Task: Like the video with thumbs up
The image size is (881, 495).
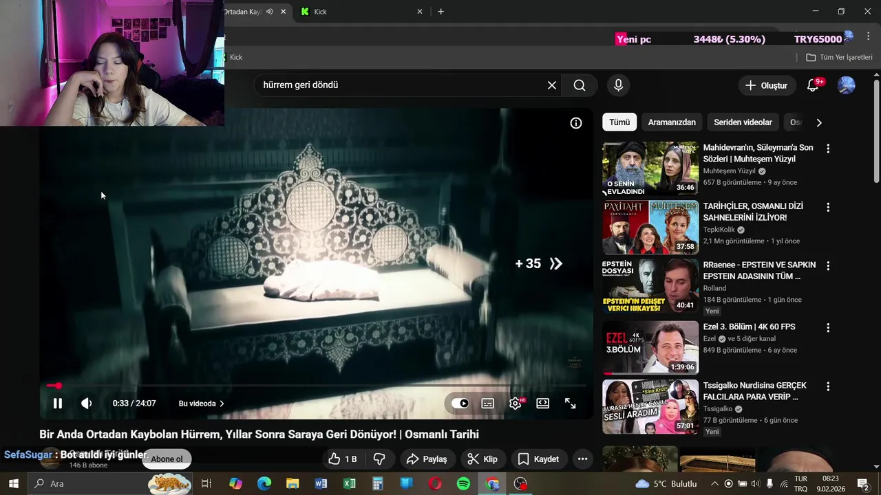Action: 343,459
